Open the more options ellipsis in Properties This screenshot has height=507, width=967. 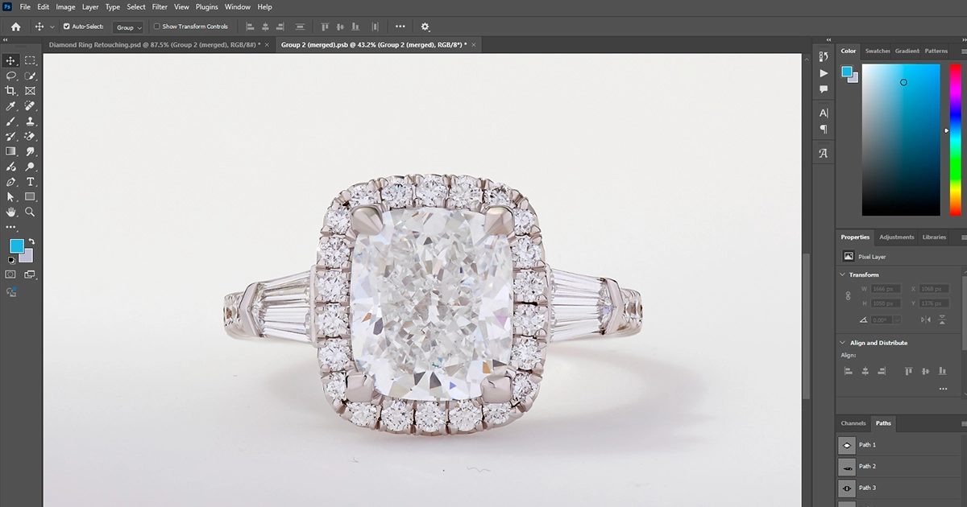(943, 389)
